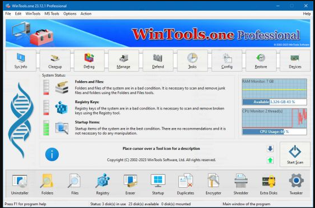Click the green up arrow icon
Screen dimensions: 315x208
tap(270, 160)
